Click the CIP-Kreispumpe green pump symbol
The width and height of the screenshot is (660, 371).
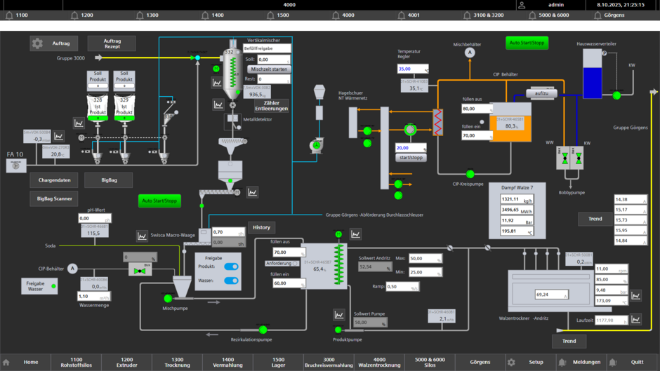(x=470, y=174)
